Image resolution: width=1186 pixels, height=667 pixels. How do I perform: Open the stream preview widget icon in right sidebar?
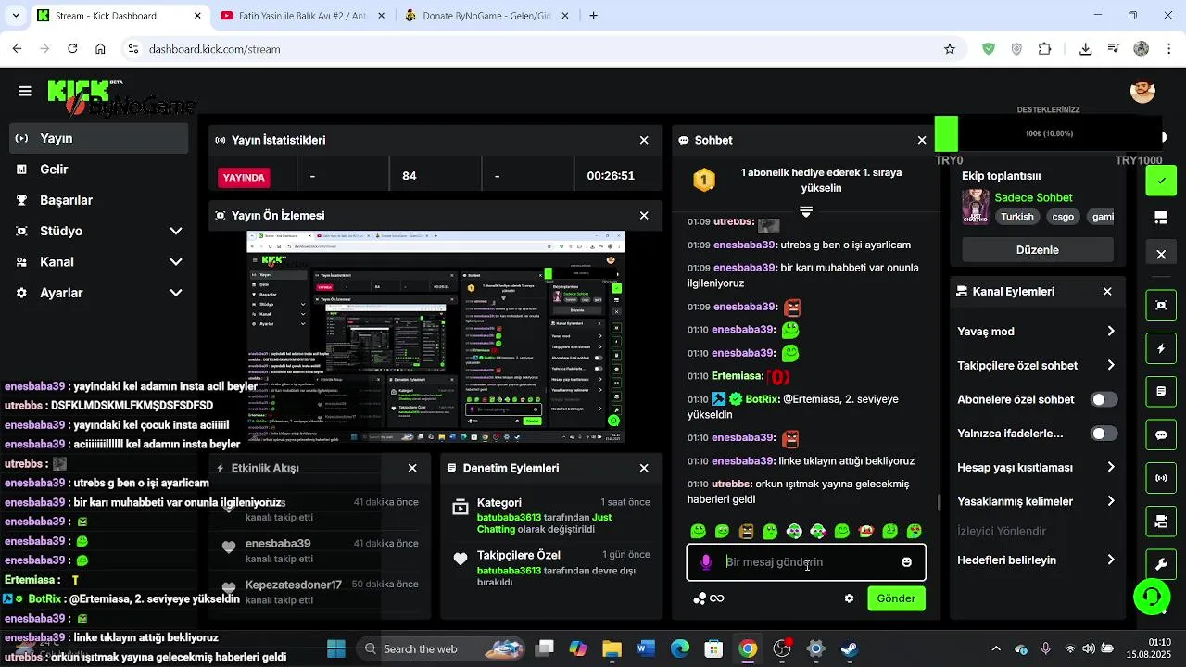click(x=1161, y=305)
